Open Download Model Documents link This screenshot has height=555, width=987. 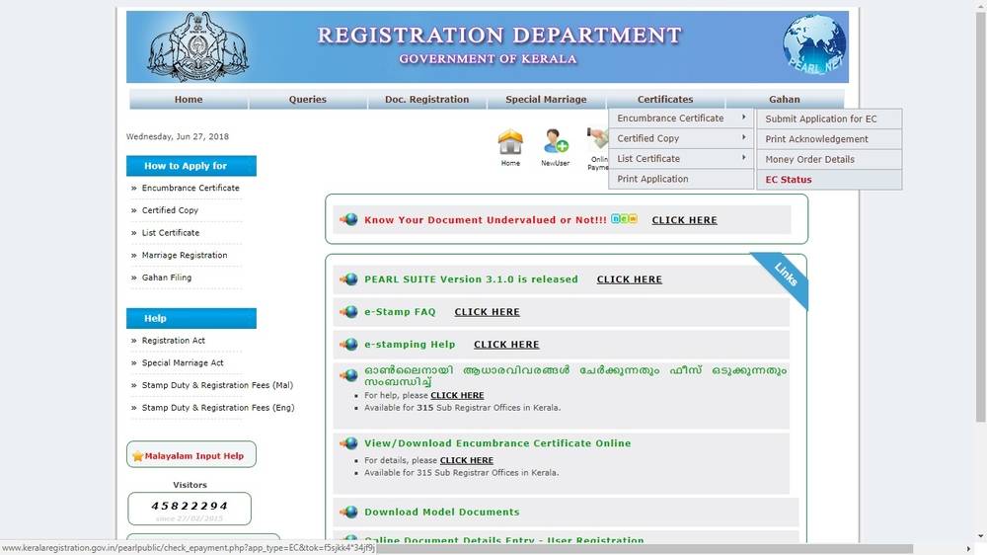point(442,513)
